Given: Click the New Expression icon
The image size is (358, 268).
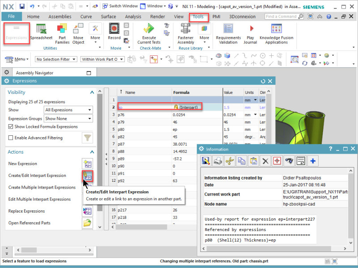Looking at the screenshot, I should 87,164.
